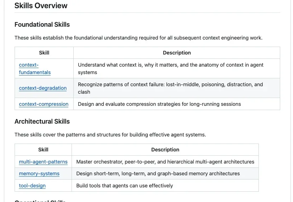Open the context-degradation skill link
The height and width of the screenshot is (202, 293).
[43, 88]
